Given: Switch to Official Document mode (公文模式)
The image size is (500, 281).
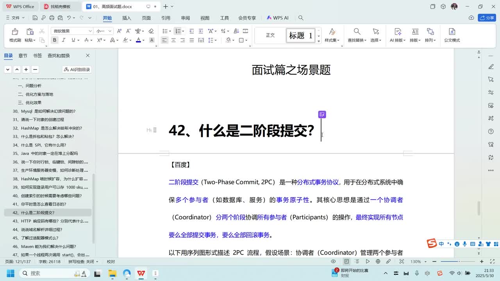Looking at the screenshot, I should 452,35.
